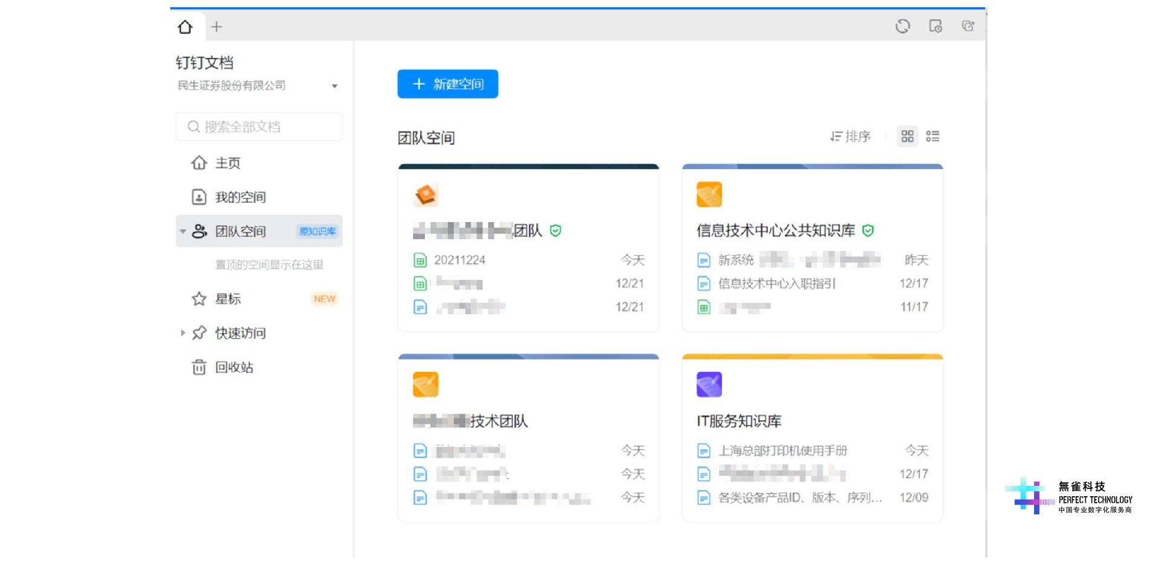Viewport: 1159px width, 565px height.
Task: Open the 排序 sort options
Action: click(851, 136)
